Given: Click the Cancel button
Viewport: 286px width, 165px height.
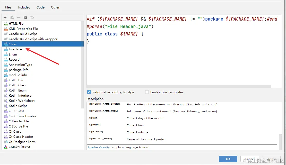Looking at the screenshot, I should (249, 159).
